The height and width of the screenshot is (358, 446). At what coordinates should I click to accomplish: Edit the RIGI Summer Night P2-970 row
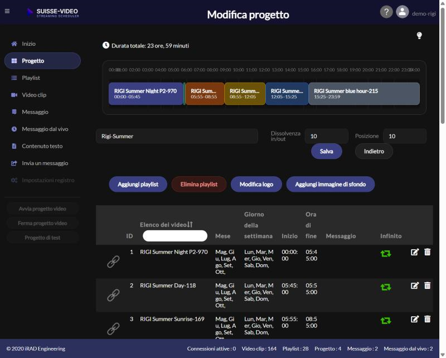coord(415,252)
